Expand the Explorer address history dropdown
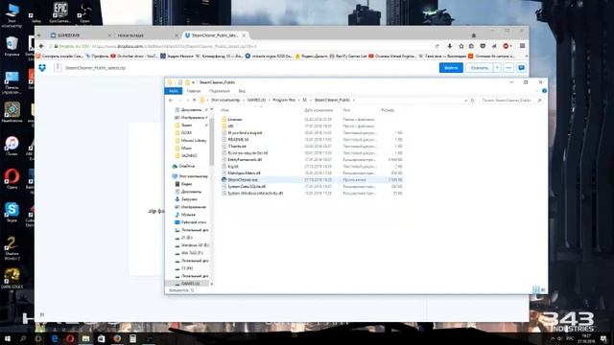Image resolution: width=614 pixels, height=345 pixels. [x=465, y=101]
